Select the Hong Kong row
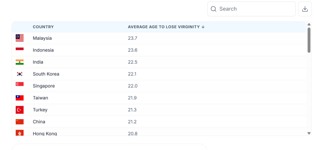This screenshot has height=150, width=317. [159, 132]
